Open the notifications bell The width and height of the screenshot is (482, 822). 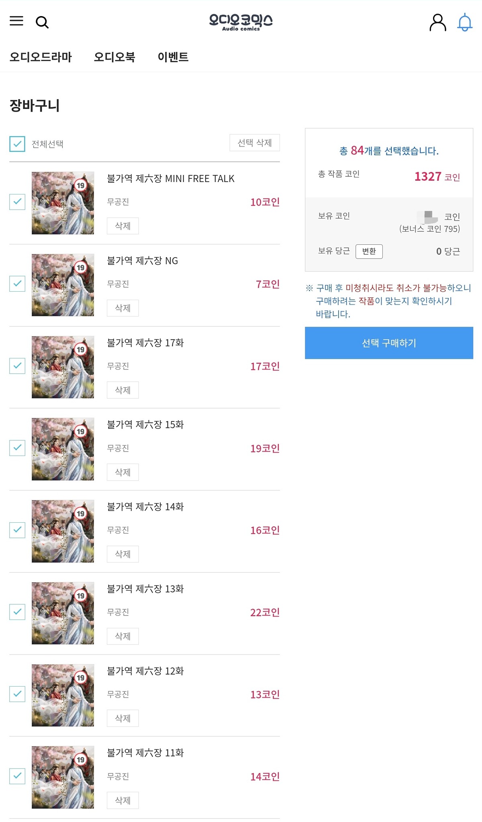[465, 22]
